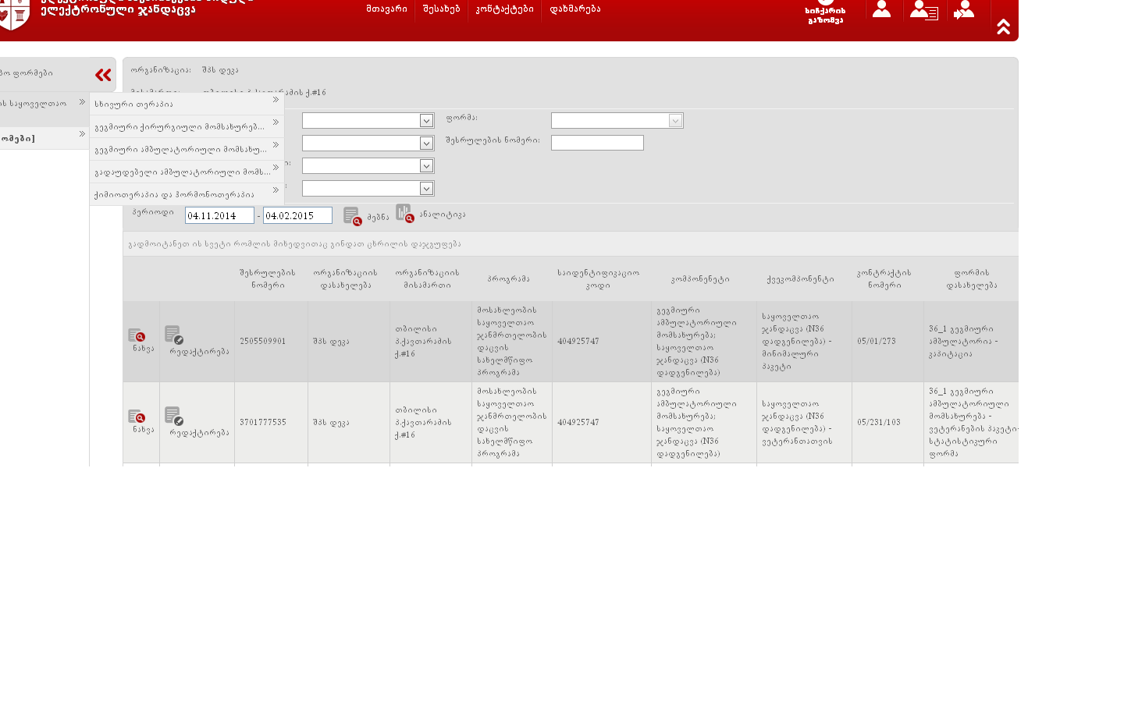Collapse the red header using the up chevrons
The height and width of the screenshot is (702, 1124).
[x=1003, y=27]
